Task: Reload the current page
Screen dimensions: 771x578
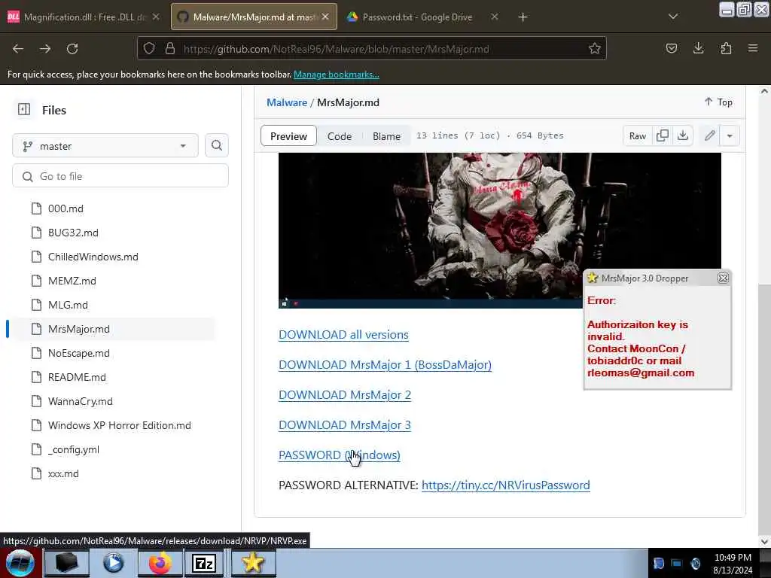Action: pyautogui.click(x=72, y=49)
